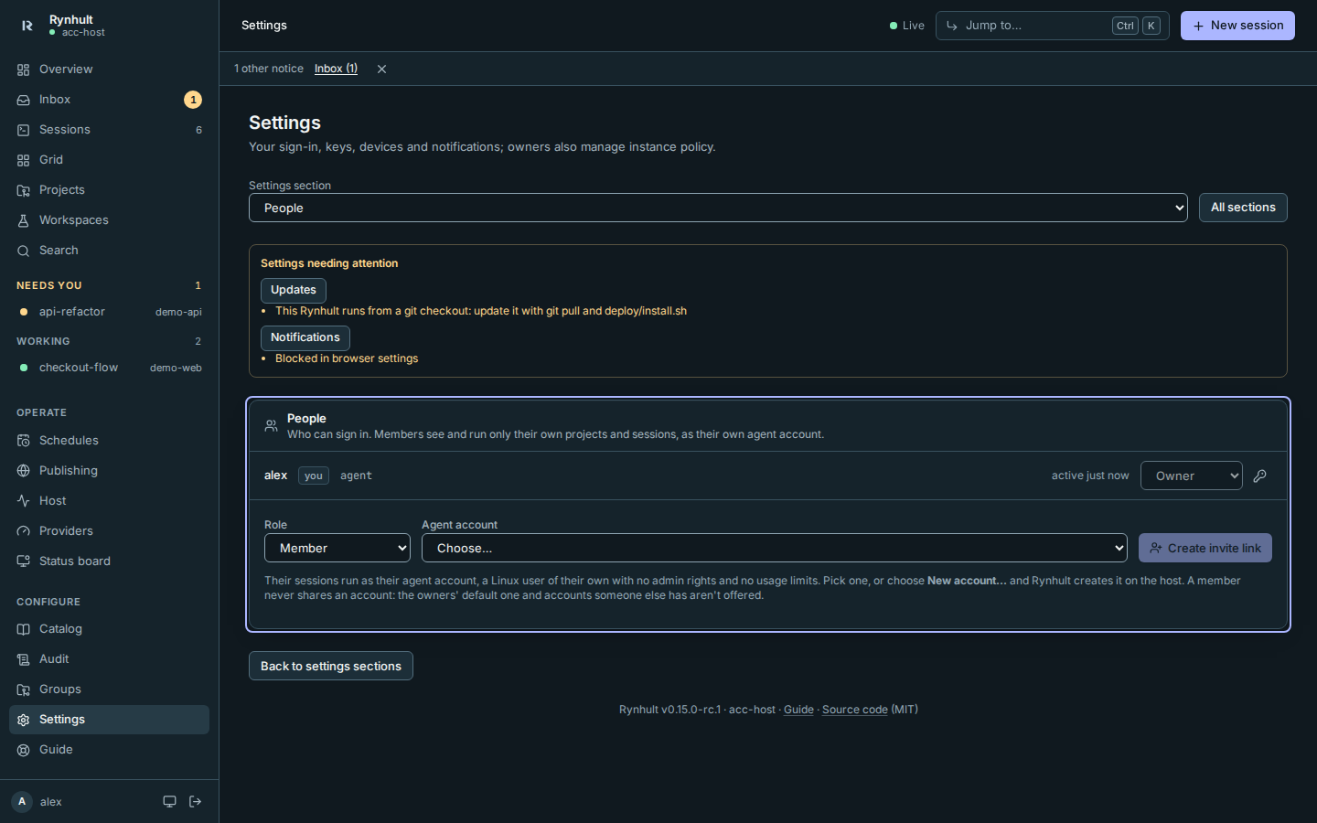Click the Schedules icon
The width and height of the screenshot is (1317, 823).
pos(24,441)
